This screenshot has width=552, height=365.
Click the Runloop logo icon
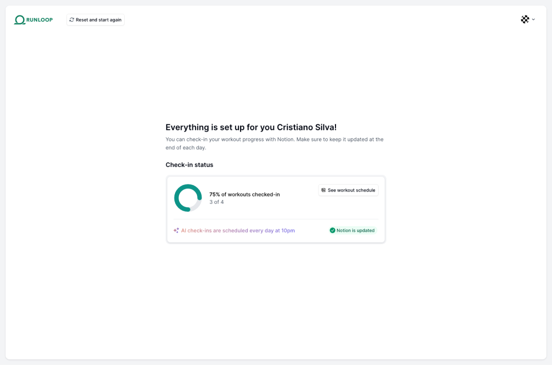click(19, 20)
